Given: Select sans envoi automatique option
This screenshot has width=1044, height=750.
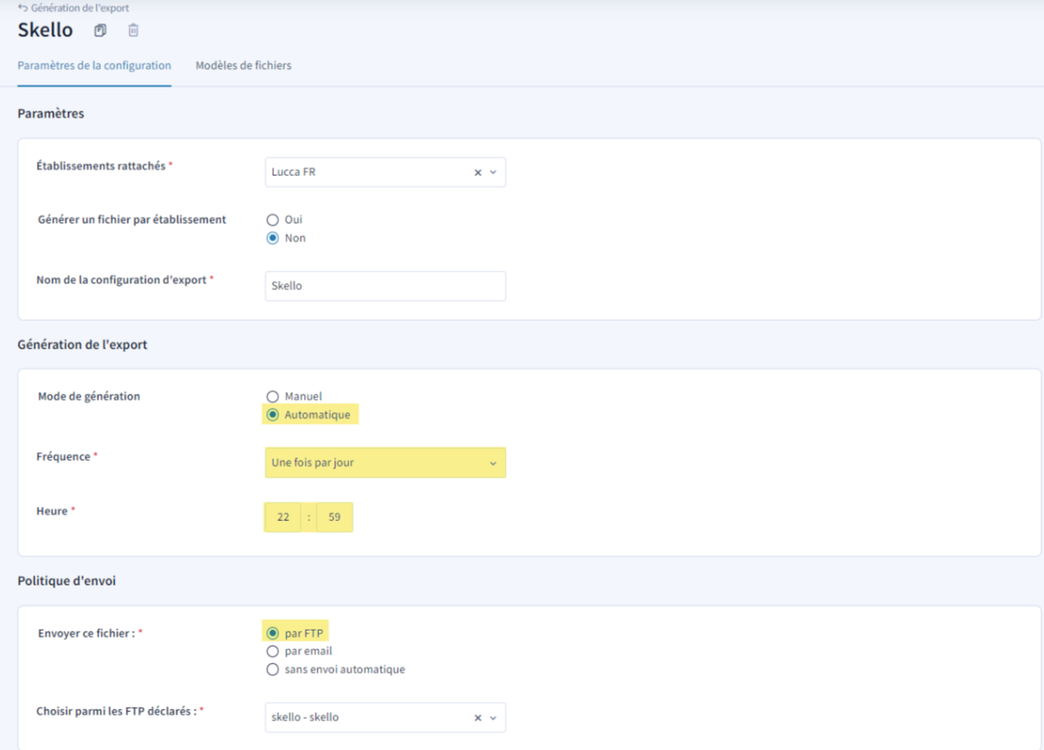Looking at the screenshot, I should pyautogui.click(x=272, y=670).
